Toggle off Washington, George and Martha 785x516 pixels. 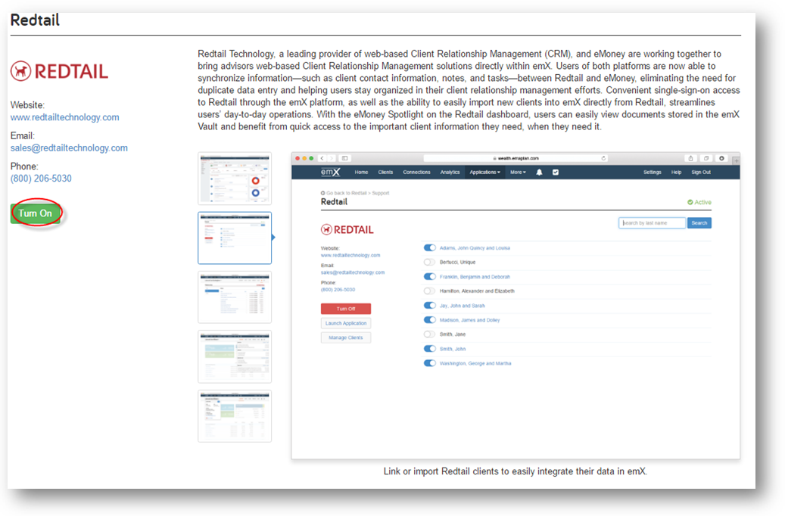click(x=429, y=363)
